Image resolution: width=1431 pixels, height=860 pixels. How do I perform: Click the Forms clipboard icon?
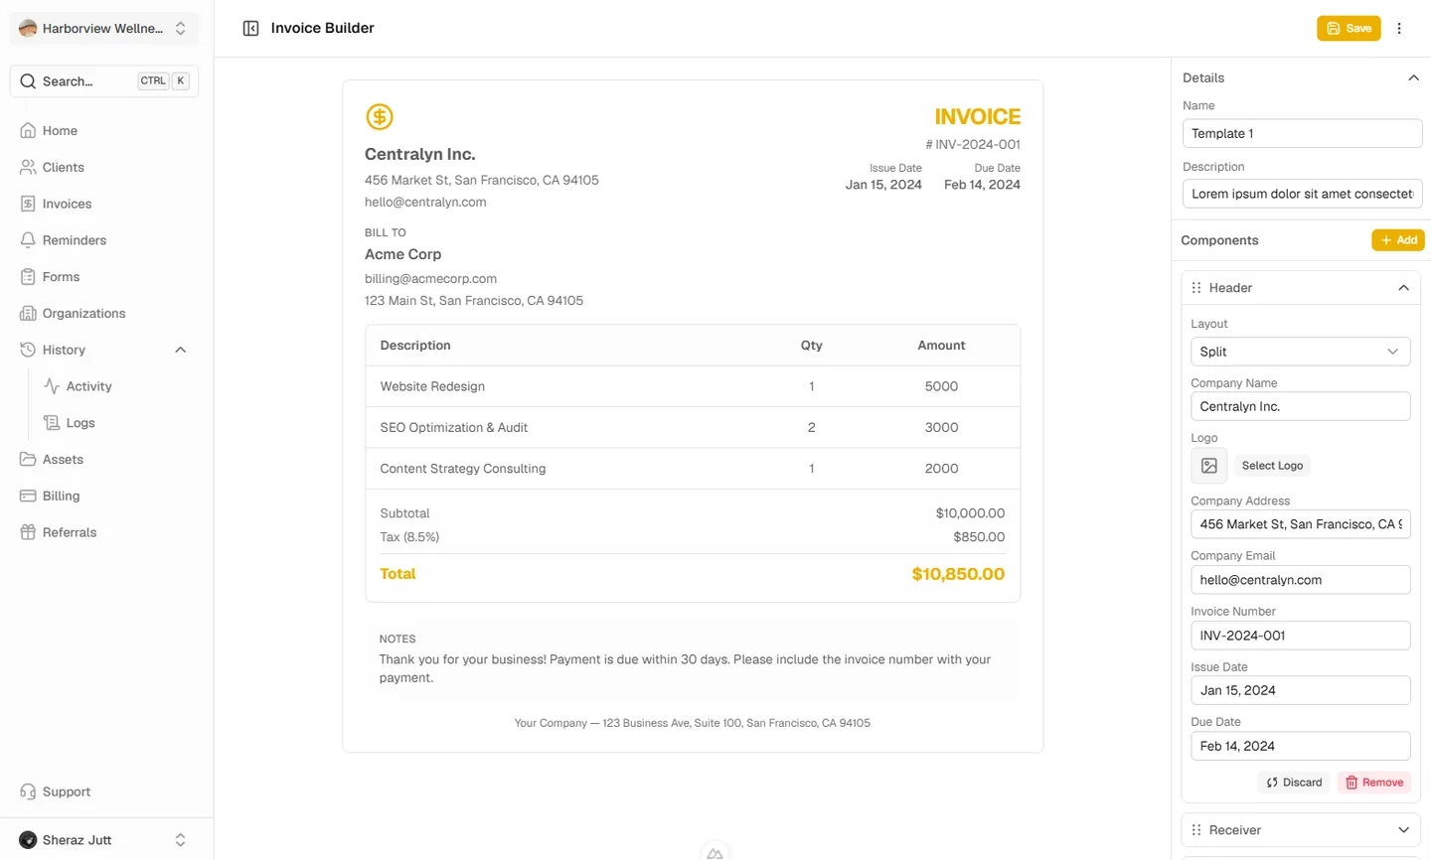[x=28, y=277]
